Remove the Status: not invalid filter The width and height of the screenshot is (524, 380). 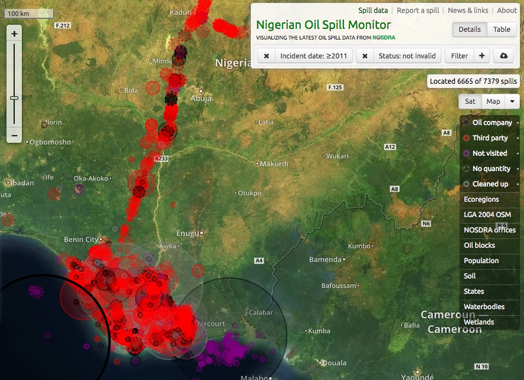tap(365, 56)
